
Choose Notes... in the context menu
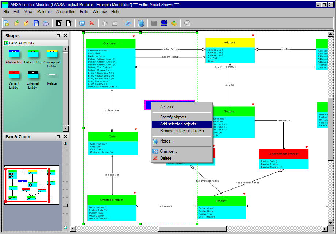tap(182, 141)
